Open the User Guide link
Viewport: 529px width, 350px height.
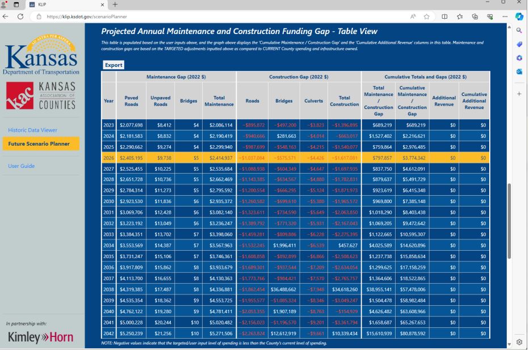pos(21,166)
